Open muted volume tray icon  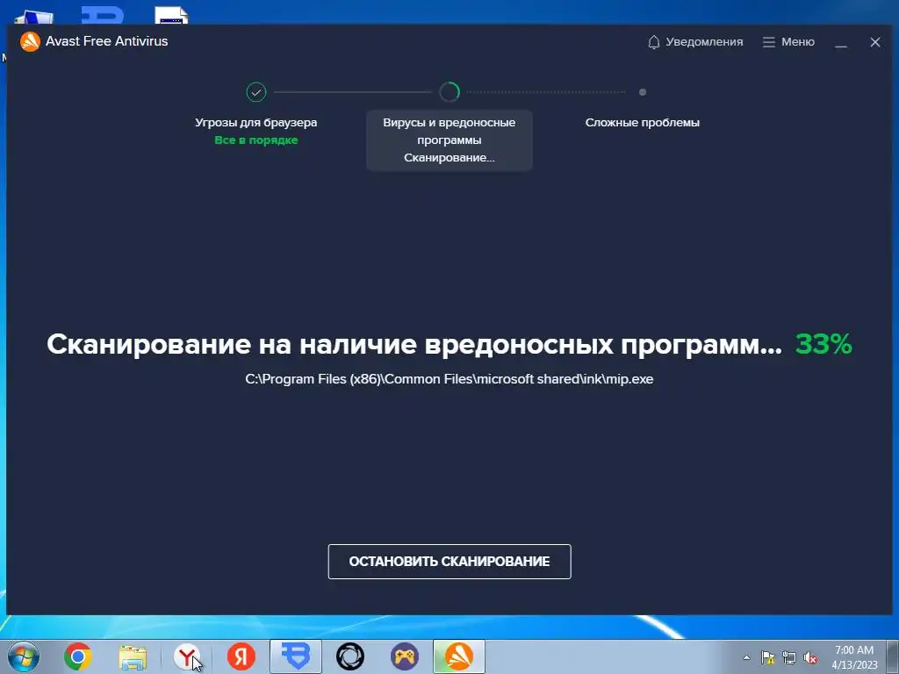(x=810, y=657)
